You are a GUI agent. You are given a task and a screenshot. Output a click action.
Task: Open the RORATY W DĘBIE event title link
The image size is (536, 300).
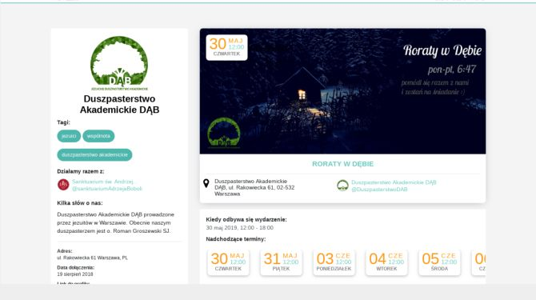[343, 164]
